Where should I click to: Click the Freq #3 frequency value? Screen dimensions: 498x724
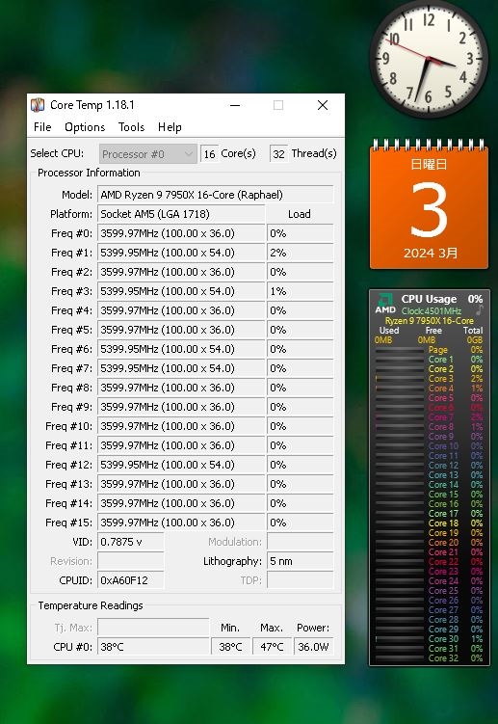pyautogui.click(x=181, y=291)
